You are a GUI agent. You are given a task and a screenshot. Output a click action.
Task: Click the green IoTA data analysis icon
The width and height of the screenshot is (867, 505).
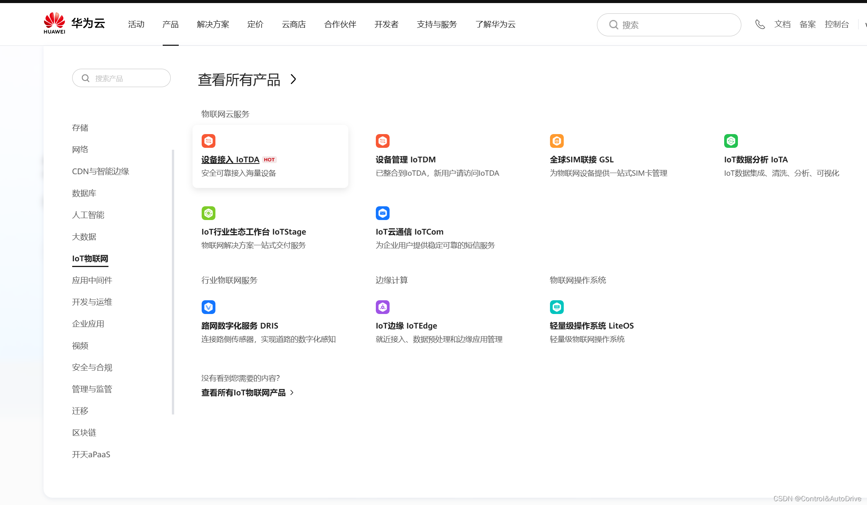coord(731,141)
